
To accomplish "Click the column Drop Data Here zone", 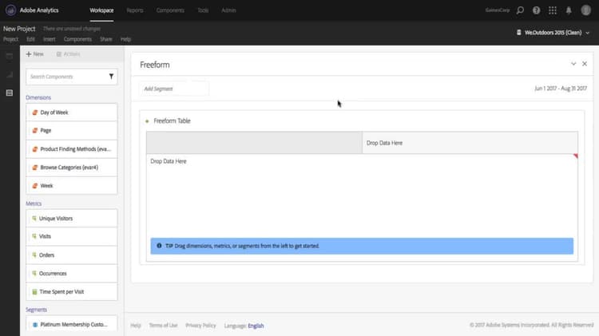I will tap(470, 143).
